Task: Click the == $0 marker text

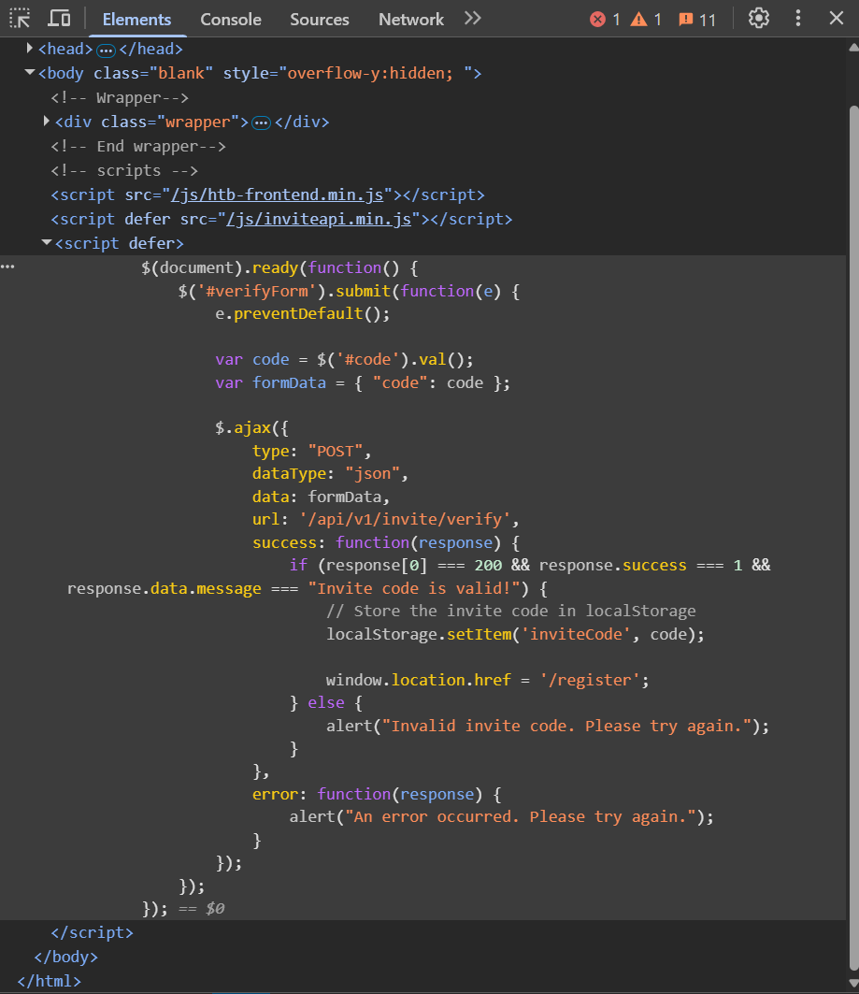Action: (202, 908)
